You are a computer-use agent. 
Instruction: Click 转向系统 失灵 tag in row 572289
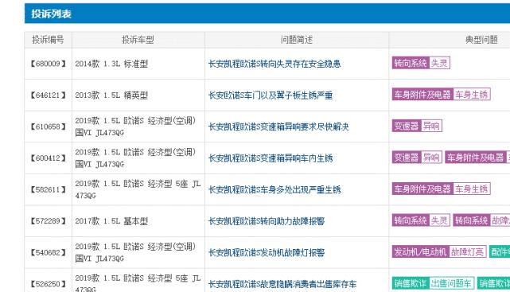pyautogui.click(x=421, y=220)
